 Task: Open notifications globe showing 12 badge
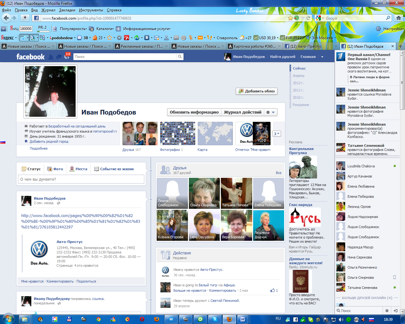pos(67,56)
